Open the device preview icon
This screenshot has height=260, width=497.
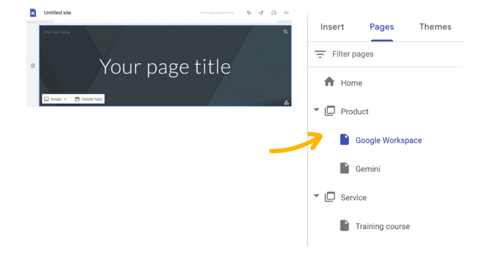pos(274,13)
